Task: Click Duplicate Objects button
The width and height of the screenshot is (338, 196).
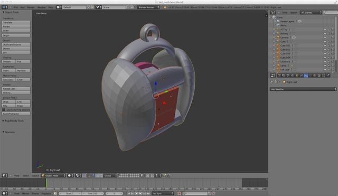Action: coord(16,44)
